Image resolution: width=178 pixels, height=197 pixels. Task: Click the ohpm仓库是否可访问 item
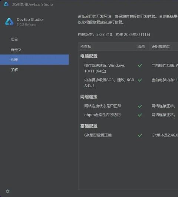(x=102, y=115)
